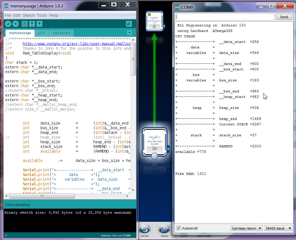Open the Tools menu

(42, 15)
